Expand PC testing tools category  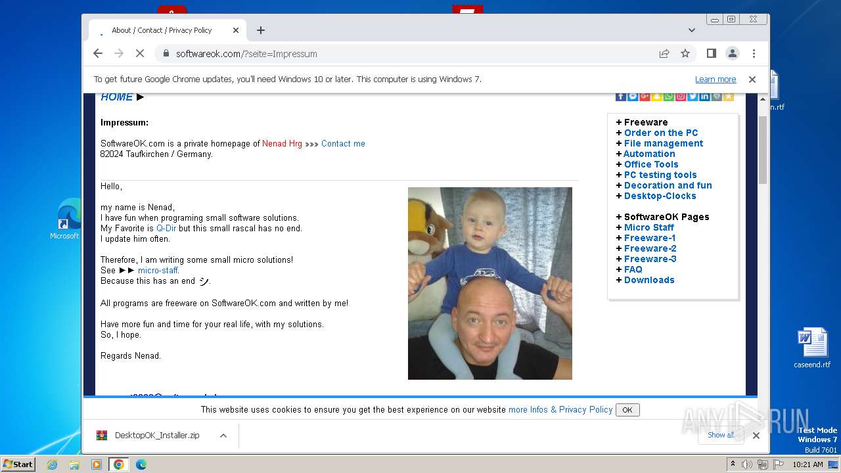656,175
